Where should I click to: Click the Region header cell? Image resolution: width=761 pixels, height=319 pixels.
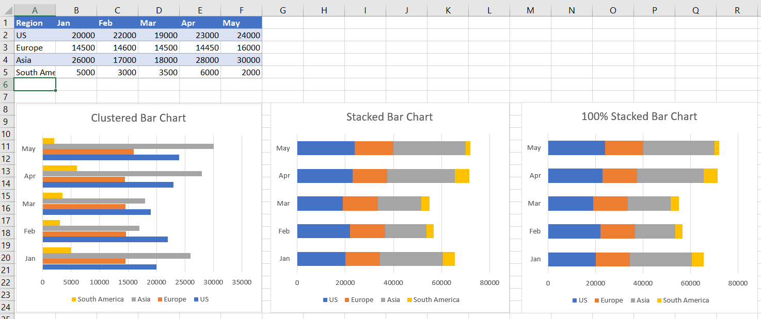pyautogui.click(x=35, y=23)
